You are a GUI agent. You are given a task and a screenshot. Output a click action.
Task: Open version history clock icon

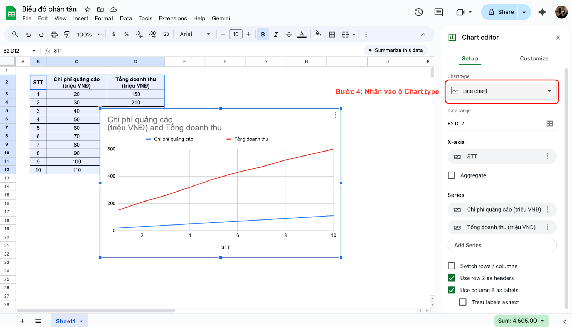point(419,12)
